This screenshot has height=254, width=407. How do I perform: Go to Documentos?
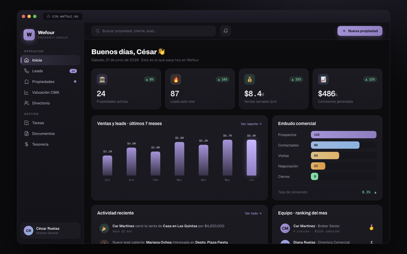50,133
